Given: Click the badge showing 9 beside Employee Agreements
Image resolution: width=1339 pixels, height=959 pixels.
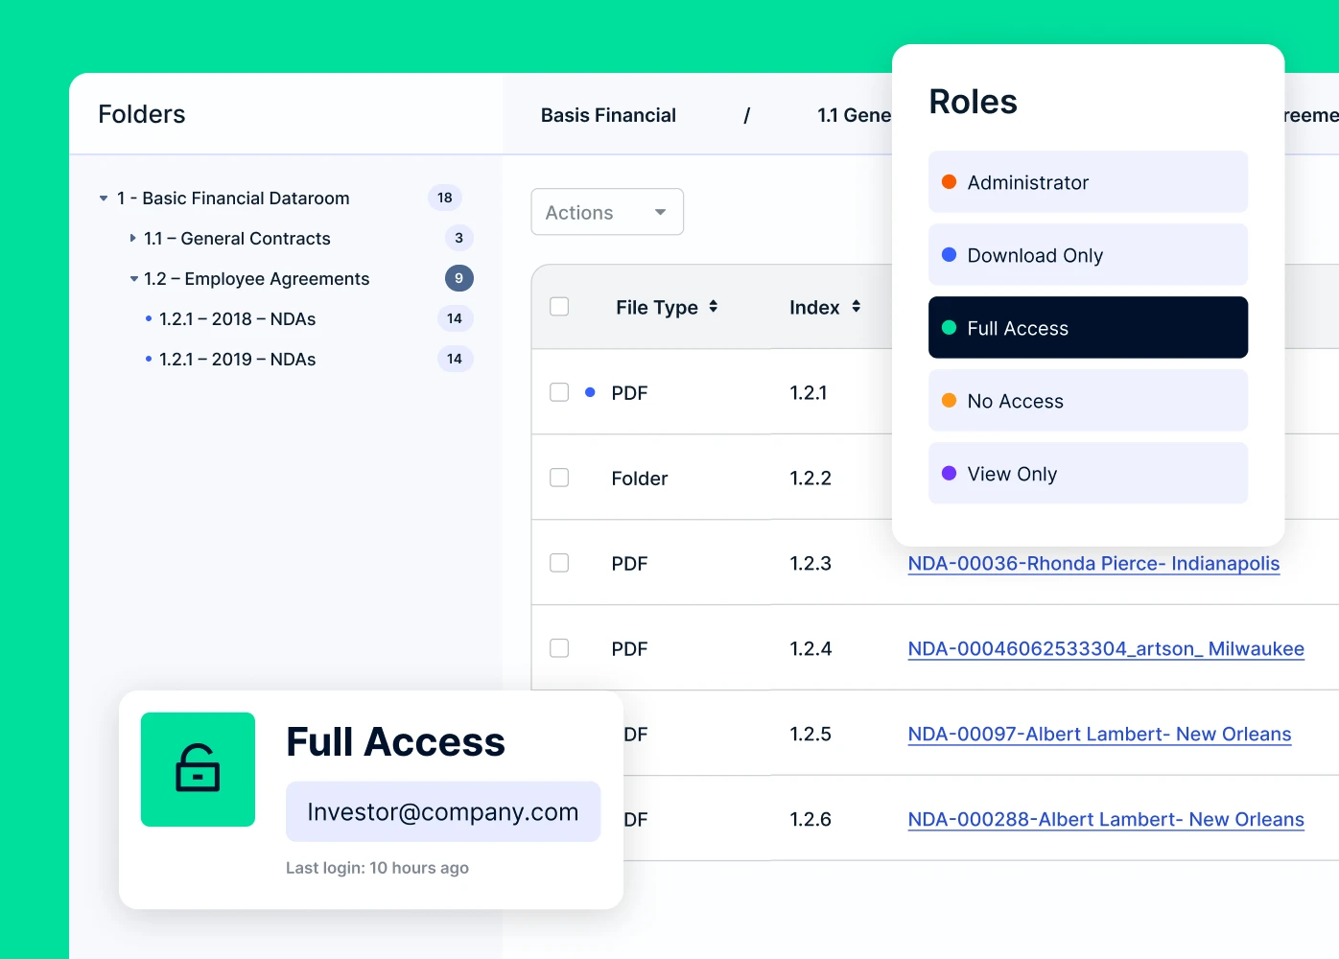Looking at the screenshot, I should tap(458, 278).
